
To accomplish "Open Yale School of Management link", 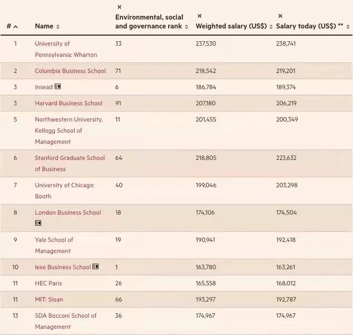I will click(54, 245).
